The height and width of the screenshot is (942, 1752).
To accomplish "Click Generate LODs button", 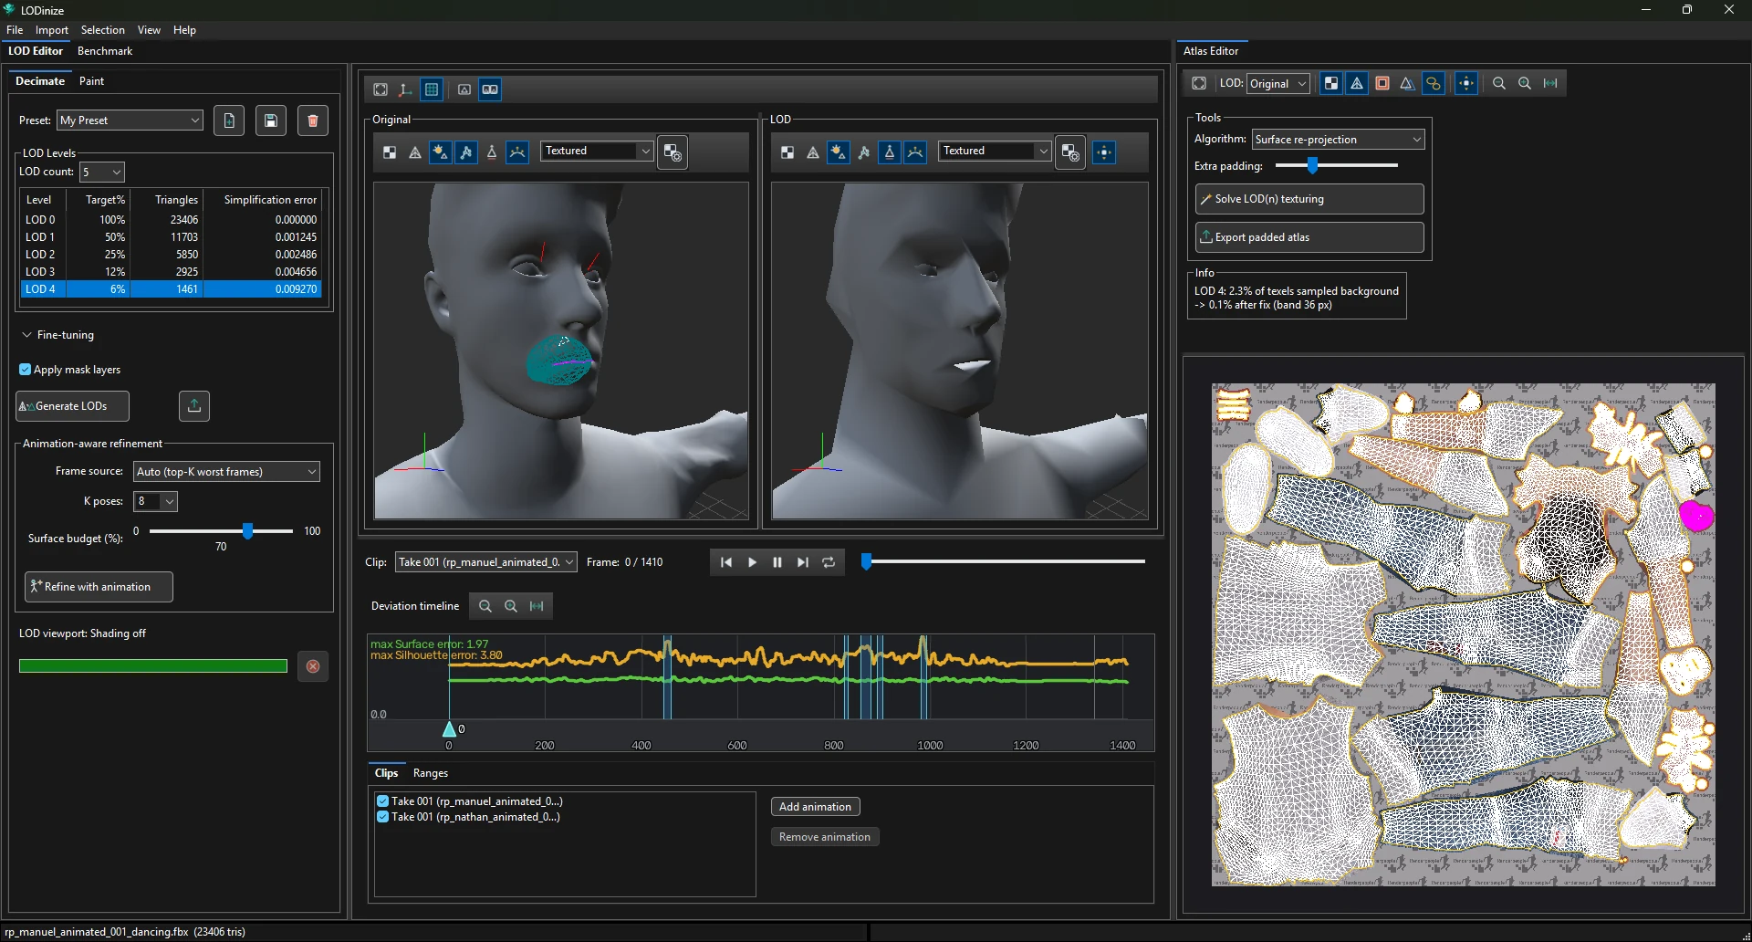I will point(72,406).
